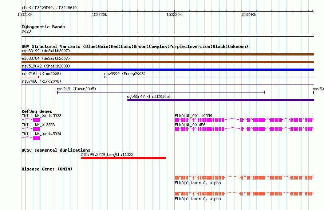Select the TKTL1 NM_012253 exon block
The width and height of the screenshot is (324, 210).
coord(36,129)
